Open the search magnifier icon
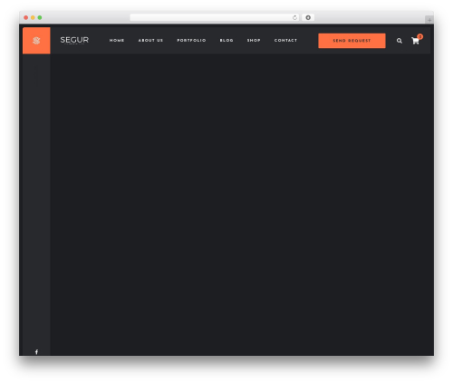 point(400,41)
